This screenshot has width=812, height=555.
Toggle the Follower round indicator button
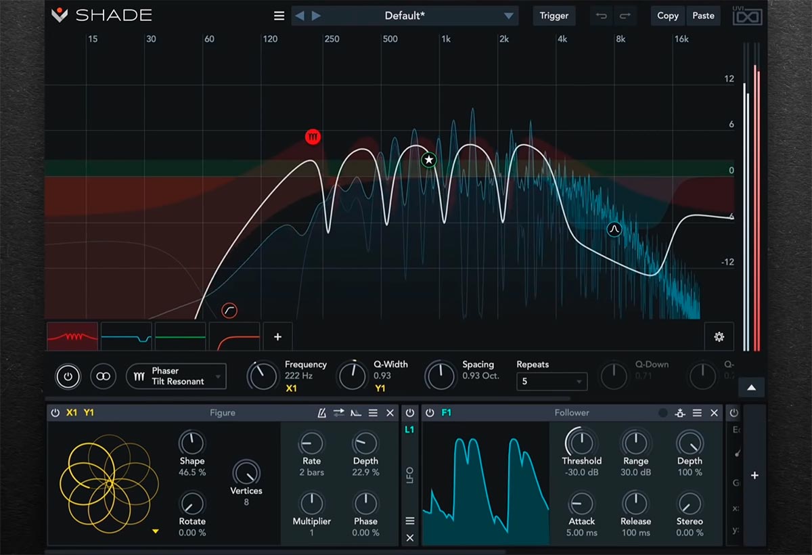coord(663,413)
